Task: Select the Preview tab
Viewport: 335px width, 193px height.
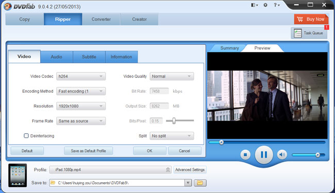Action: pos(262,48)
